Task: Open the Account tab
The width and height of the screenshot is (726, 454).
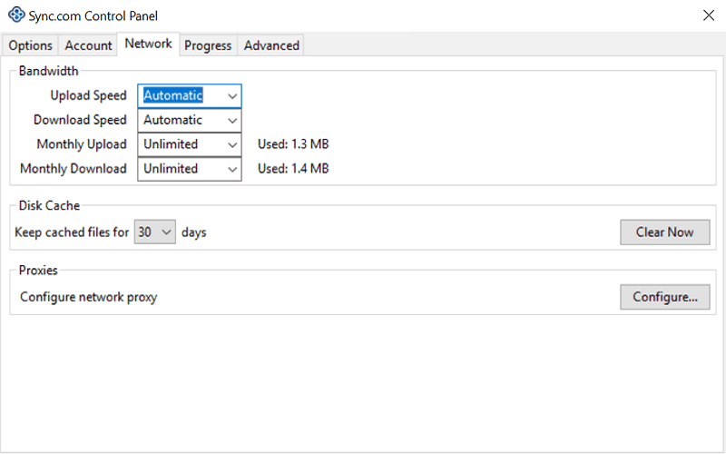Action: [88, 45]
